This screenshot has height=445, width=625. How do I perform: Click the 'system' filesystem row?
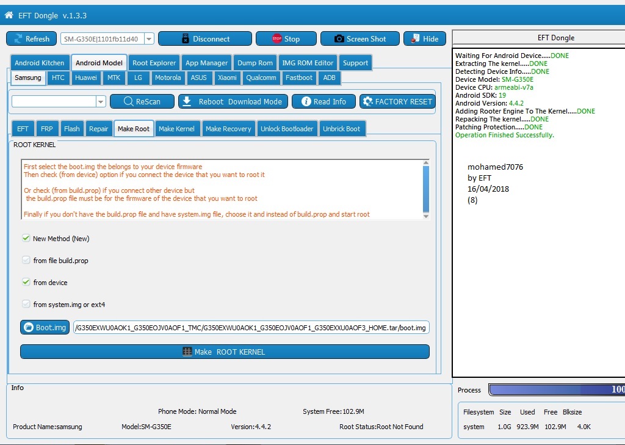click(527, 427)
